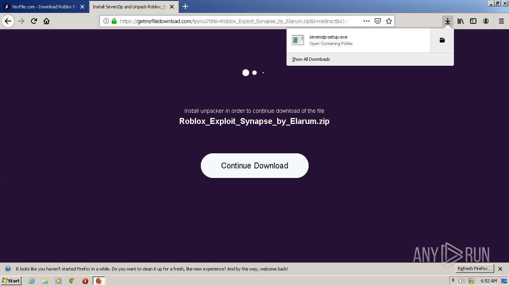Screen dimensions: 509x286
Task: Open containing folder icon for sevenzip-setup.exe
Action: click(442, 40)
